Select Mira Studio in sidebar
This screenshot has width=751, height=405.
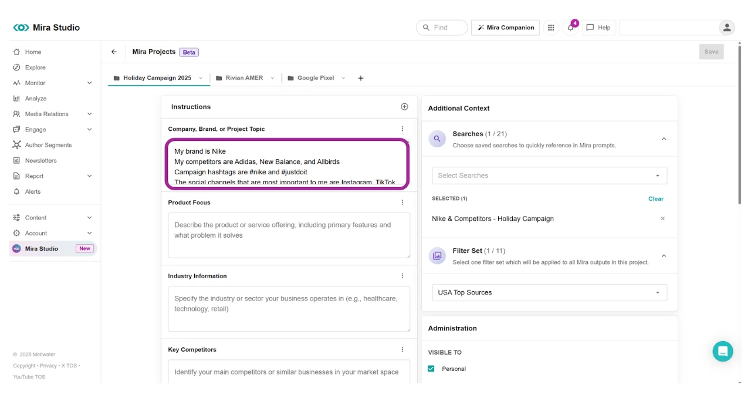53,249
